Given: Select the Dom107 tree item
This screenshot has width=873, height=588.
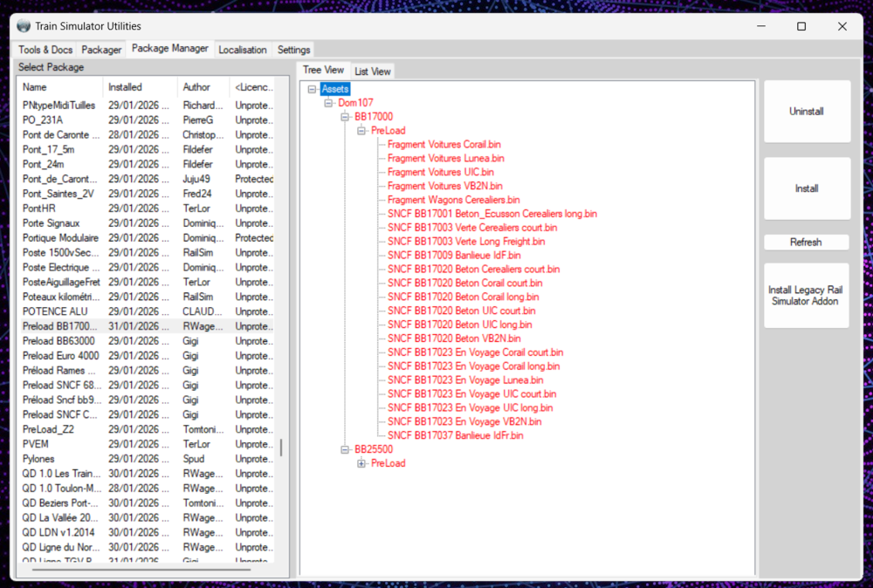Looking at the screenshot, I should (x=355, y=103).
